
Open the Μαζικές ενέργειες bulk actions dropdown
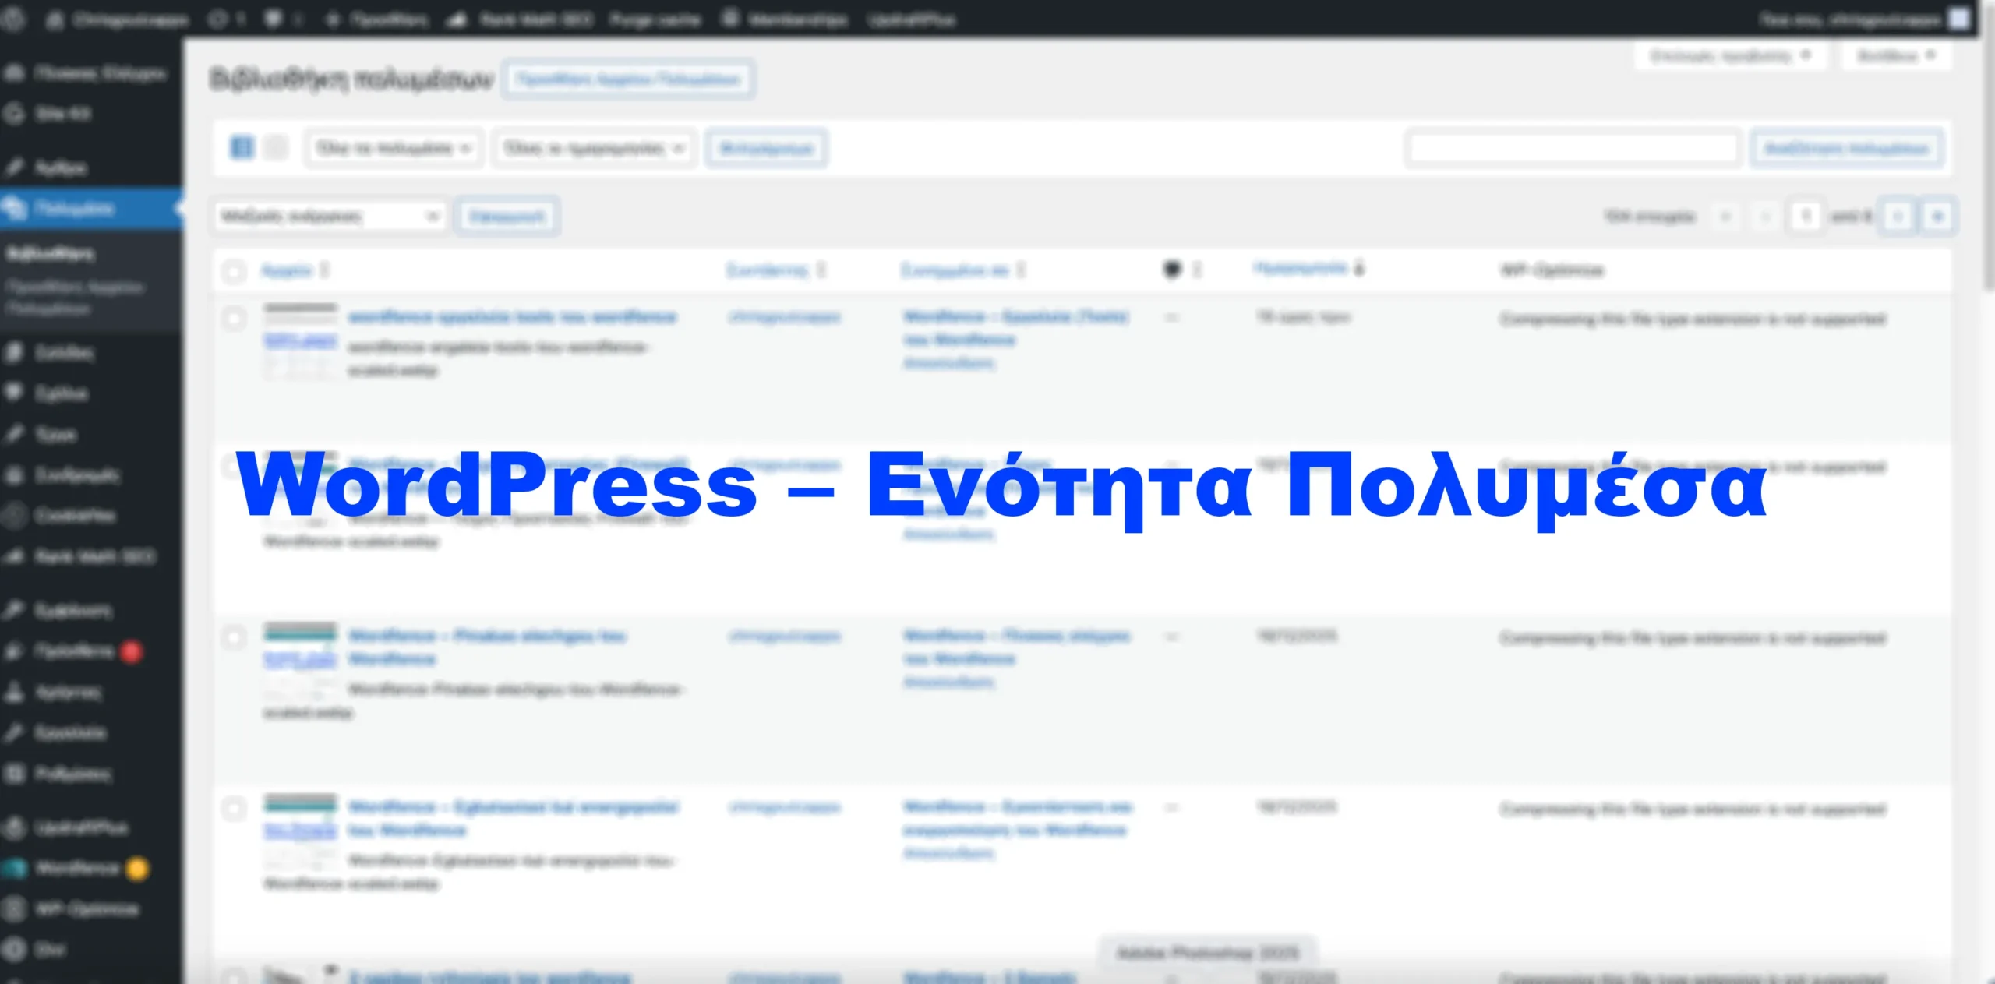click(330, 216)
